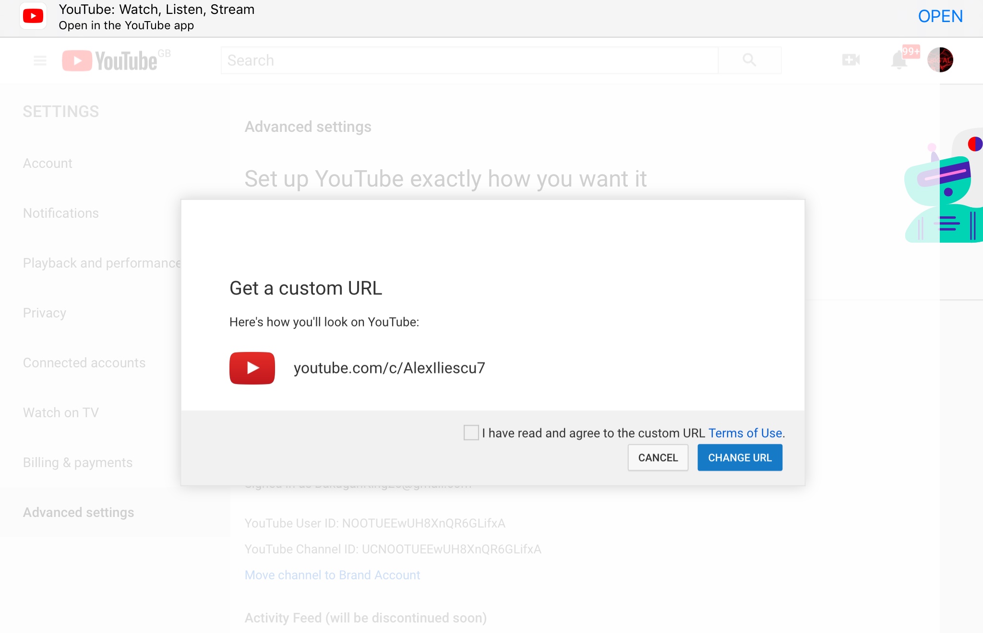Click the YouTube: Watch, Listen, Stream banner title
The image size is (983, 633).
(x=156, y=10)
